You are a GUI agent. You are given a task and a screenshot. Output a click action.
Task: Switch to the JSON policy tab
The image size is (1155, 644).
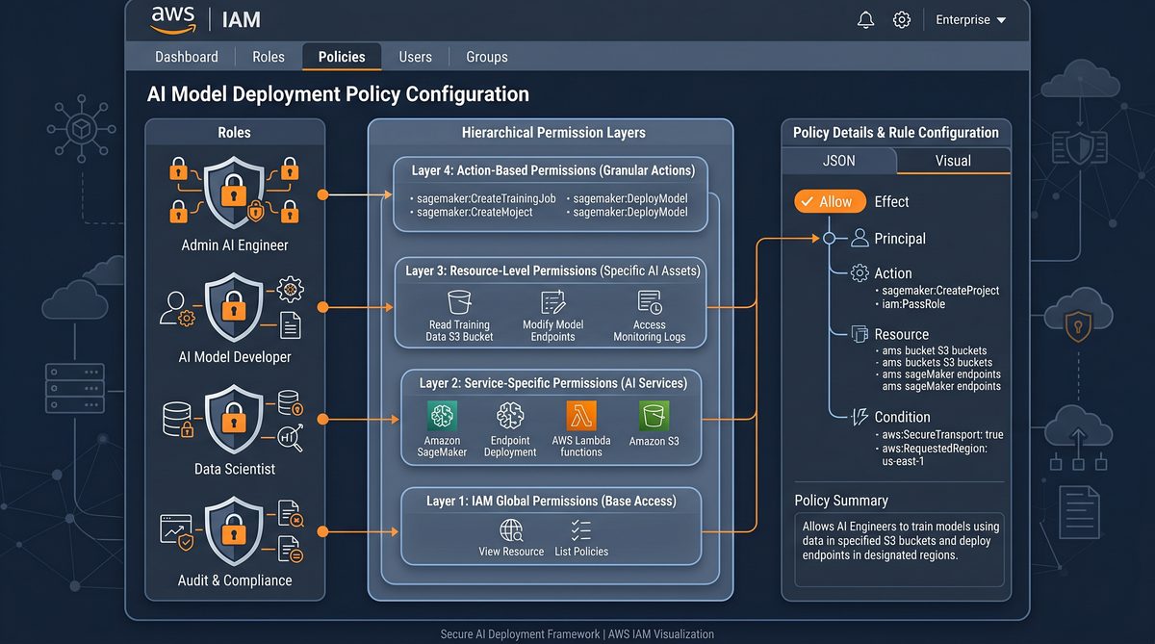[x=839, y=161]
